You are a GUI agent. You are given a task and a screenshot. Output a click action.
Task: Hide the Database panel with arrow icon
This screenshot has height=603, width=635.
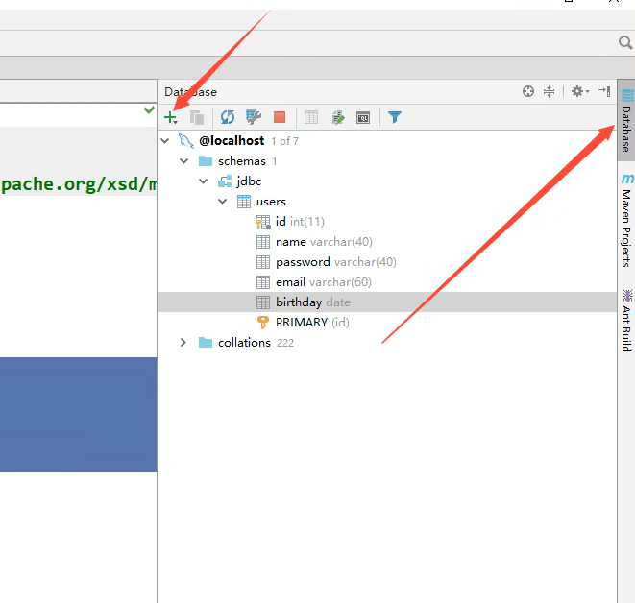tap(604, 91)
